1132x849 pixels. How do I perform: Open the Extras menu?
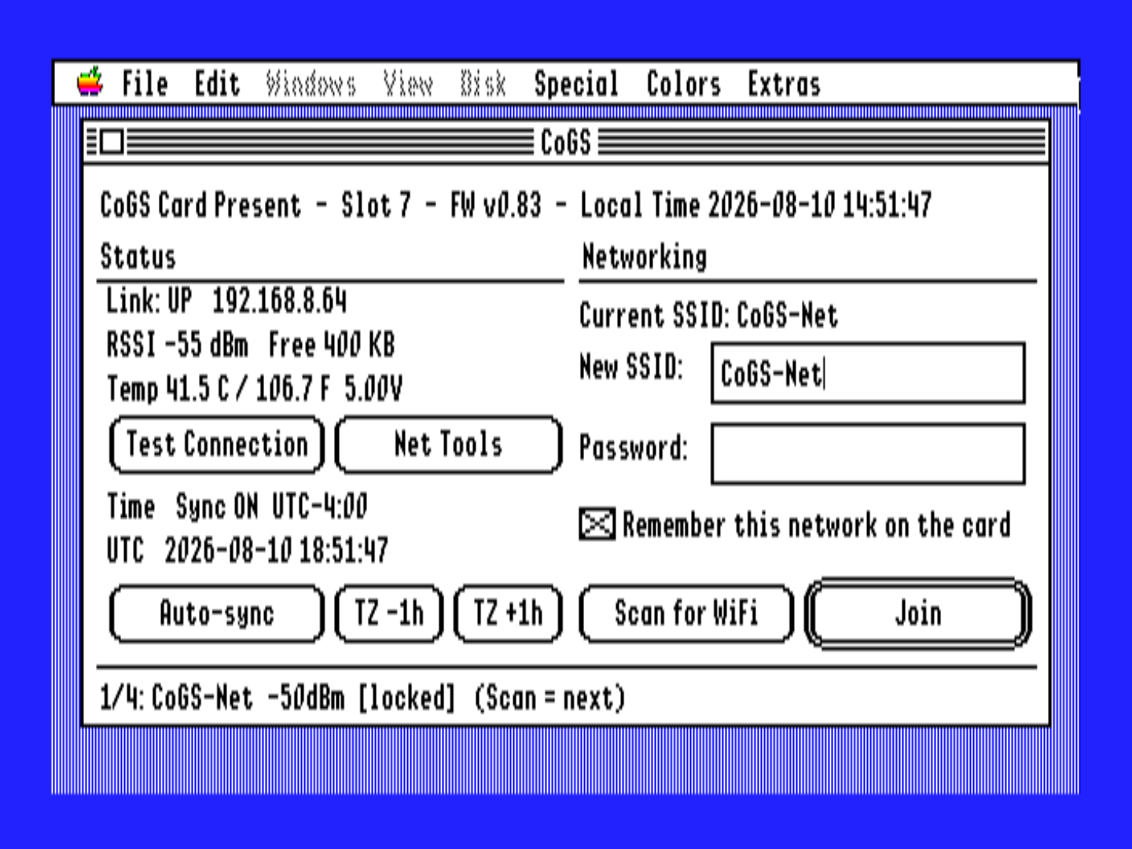(x=784, y=83)
